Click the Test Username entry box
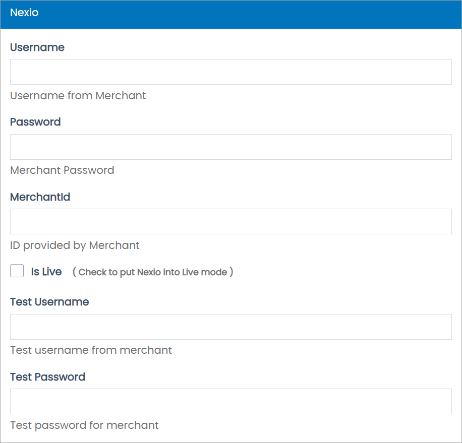The image size is (462, 443). coord(230,327)
